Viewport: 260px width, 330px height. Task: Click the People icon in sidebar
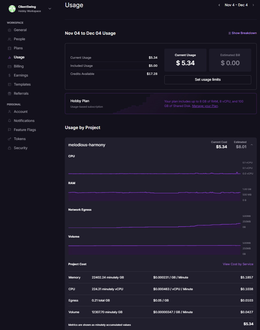click(x=10, y=39)
